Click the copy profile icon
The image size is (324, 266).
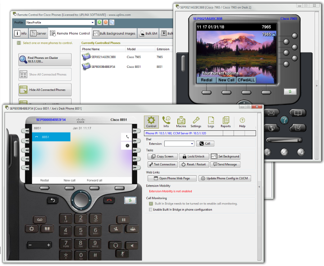point(112,22)
